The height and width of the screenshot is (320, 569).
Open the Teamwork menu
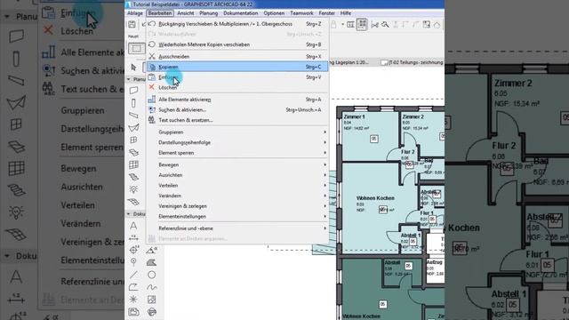(301, 13)
